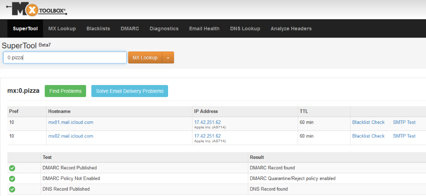The height and width of the screenshot is (196, 426).
Task: Click the MxToolbox logo
Action: (x=37, y=10)
